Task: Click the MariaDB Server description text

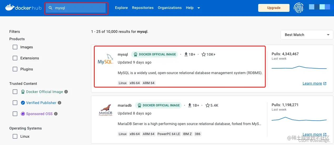Action: pos(190,124)
